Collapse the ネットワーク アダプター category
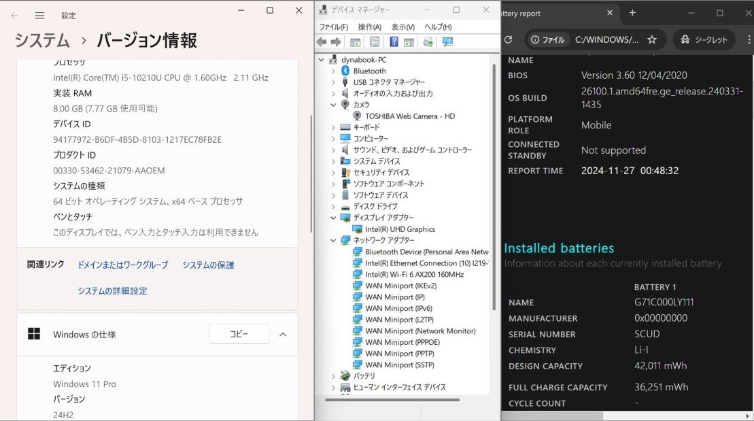Screen dimensions: 754x421 [x=333, y=240]
